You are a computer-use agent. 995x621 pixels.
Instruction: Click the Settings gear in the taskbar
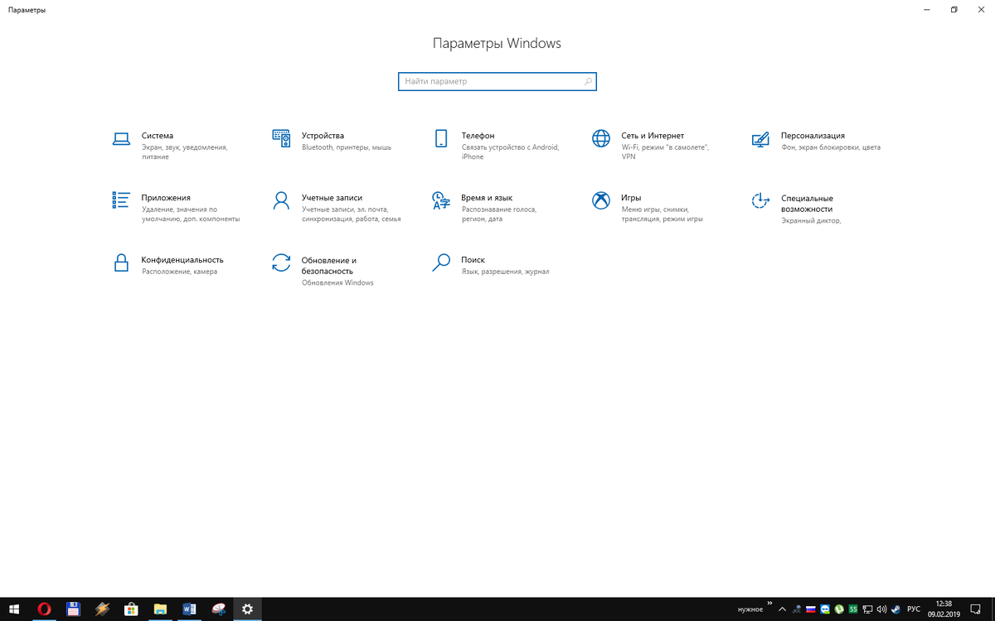tap(247, 609)
